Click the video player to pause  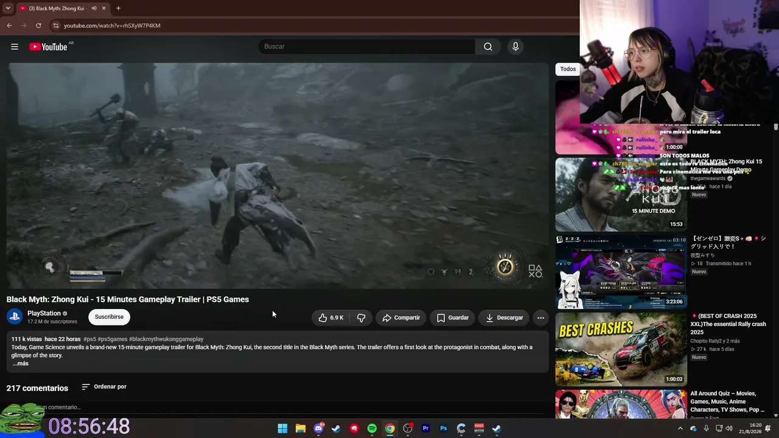pyautogui.click(x=278, y=175)
